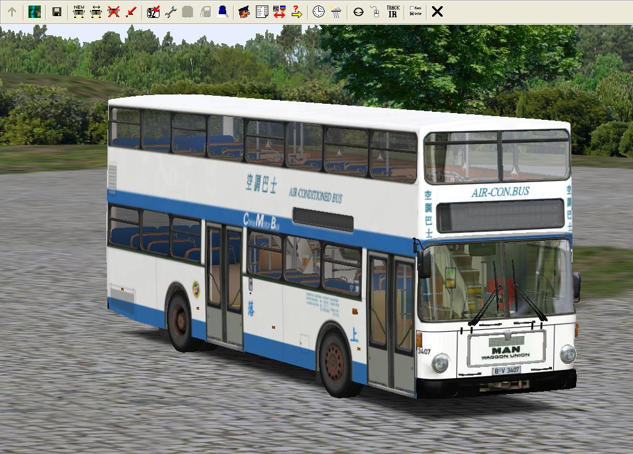633x454 pixels.
Task: Change weather with rain cloud icon
Action: [x=336, y=12]
